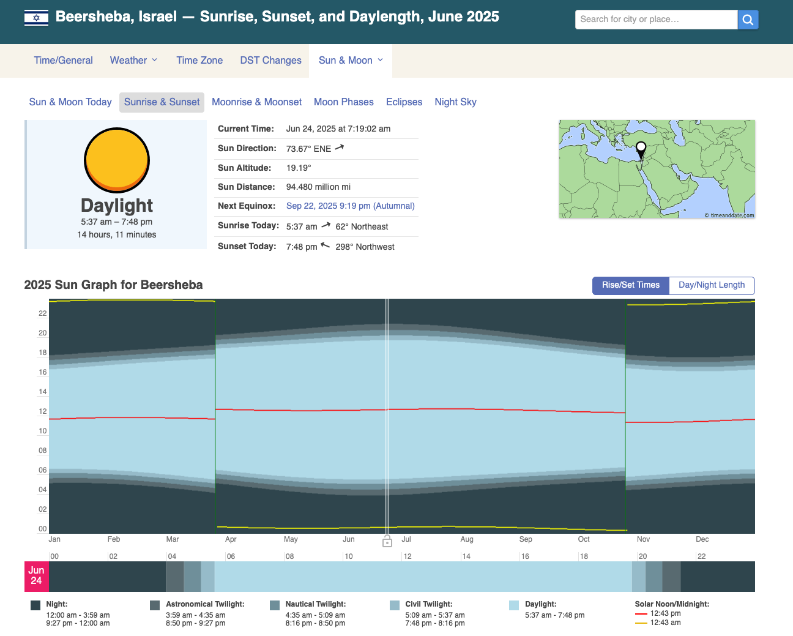Click the magnifier search button
793x636 pixels.
[748, 20]
